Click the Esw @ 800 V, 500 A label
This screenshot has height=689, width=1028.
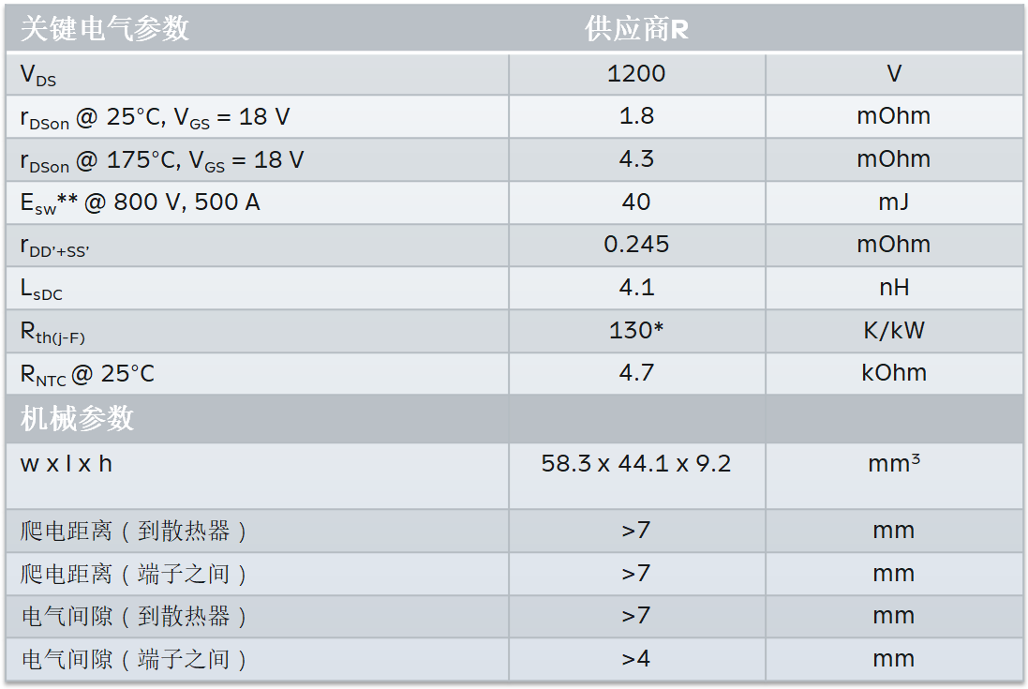tap(141, 202)
